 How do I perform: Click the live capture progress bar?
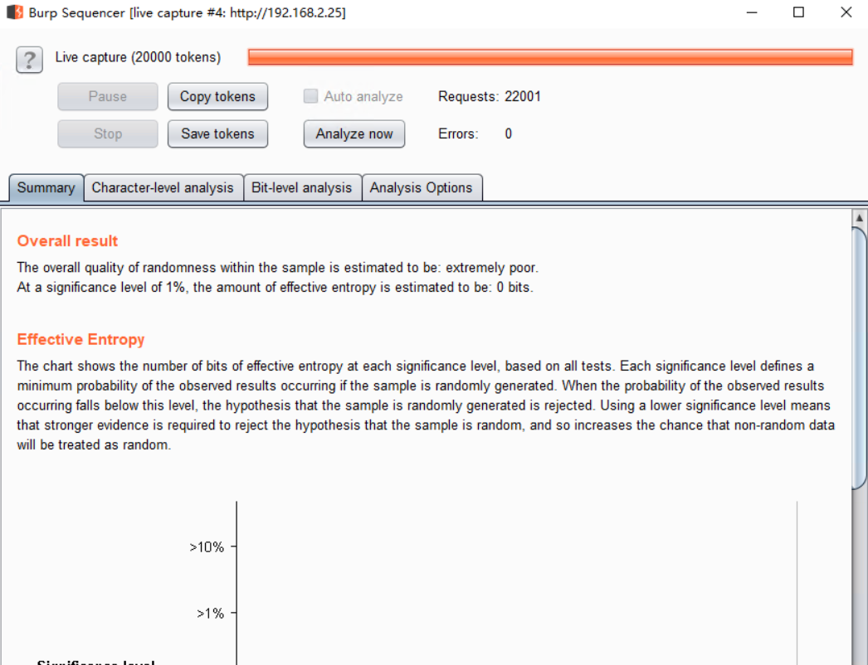(550, 57)
